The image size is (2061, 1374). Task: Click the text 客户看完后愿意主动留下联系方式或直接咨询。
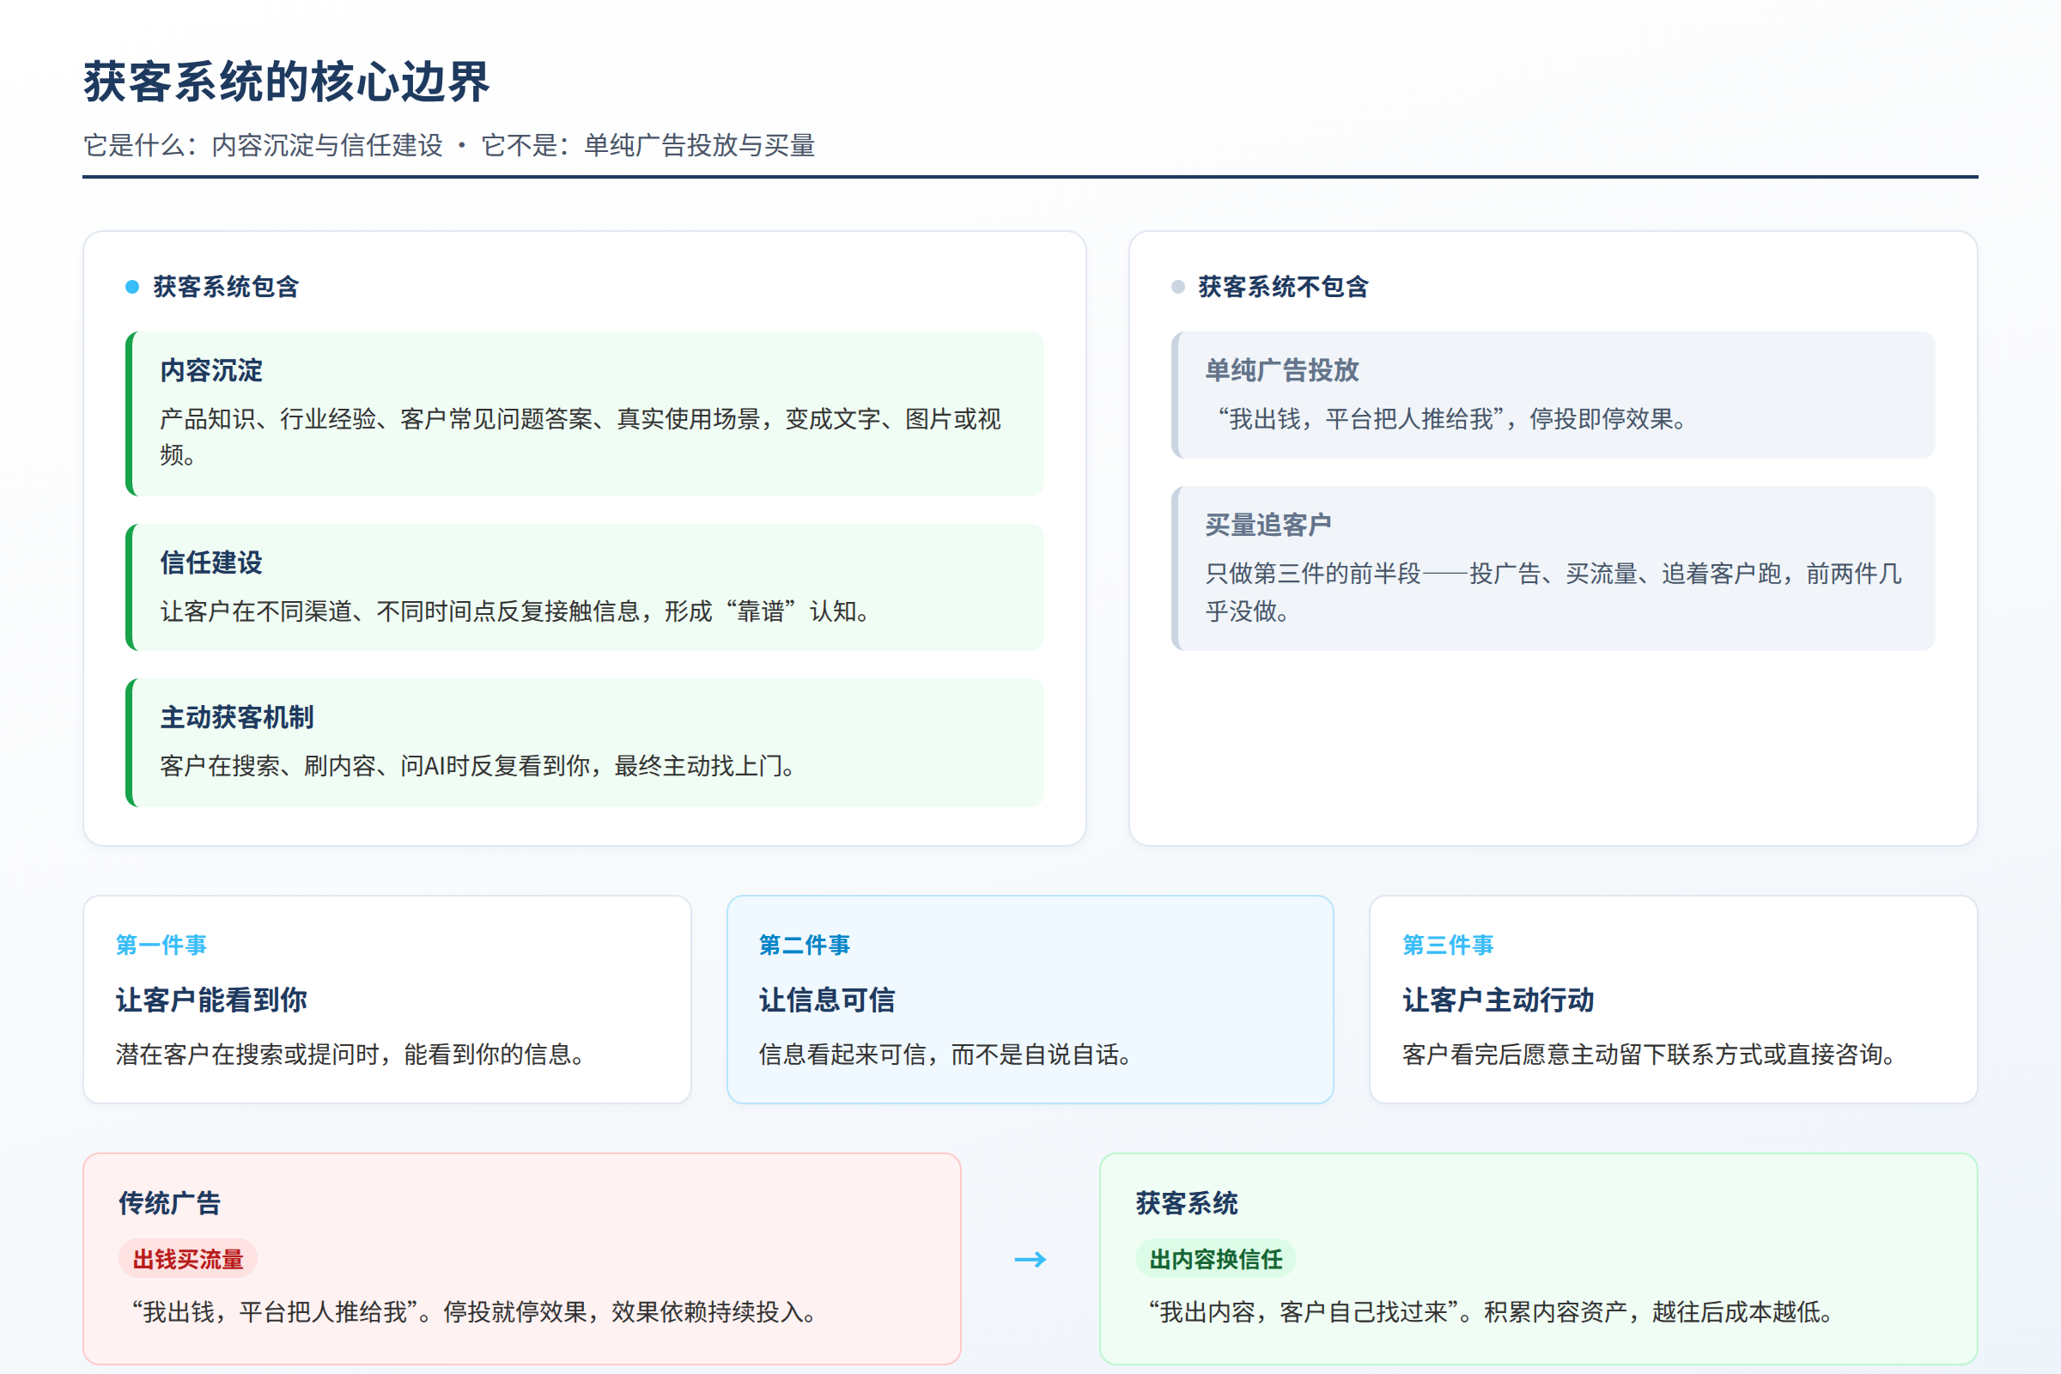click(1648, 1055)
